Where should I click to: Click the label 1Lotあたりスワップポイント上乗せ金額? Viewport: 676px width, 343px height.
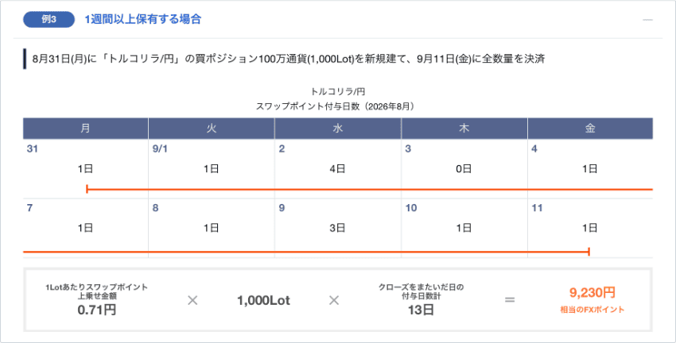click(96, 291)
